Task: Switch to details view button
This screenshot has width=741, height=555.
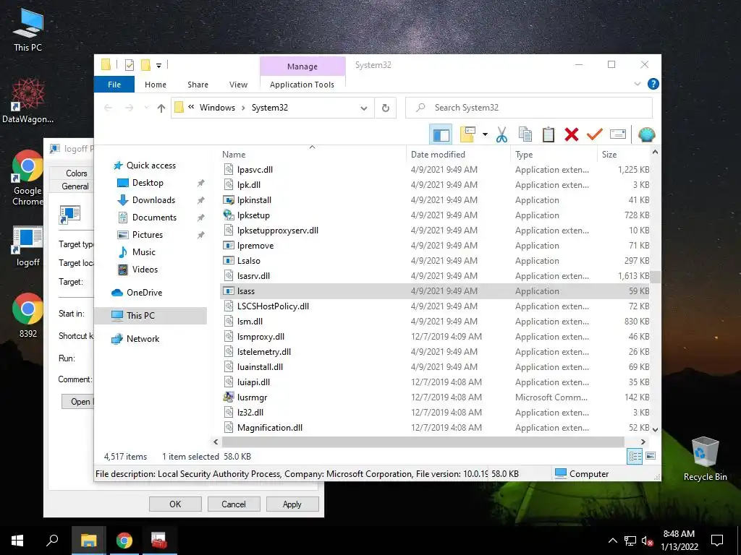Action: coord(635,456)
